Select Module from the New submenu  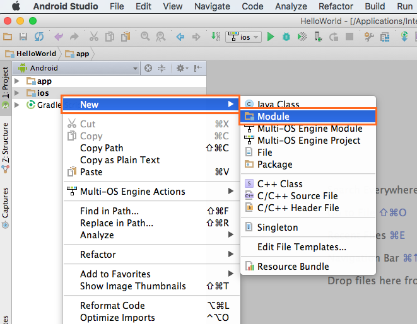[x=308, y=117]
